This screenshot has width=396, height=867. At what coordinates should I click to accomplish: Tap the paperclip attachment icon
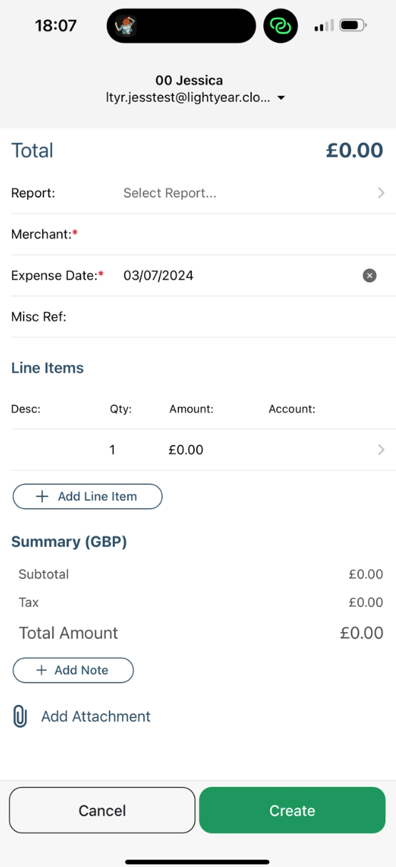click(x=20, y=716)
